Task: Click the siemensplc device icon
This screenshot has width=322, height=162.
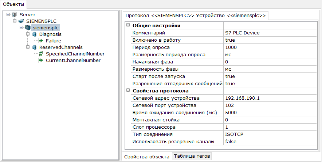Action: coord(28,28)
